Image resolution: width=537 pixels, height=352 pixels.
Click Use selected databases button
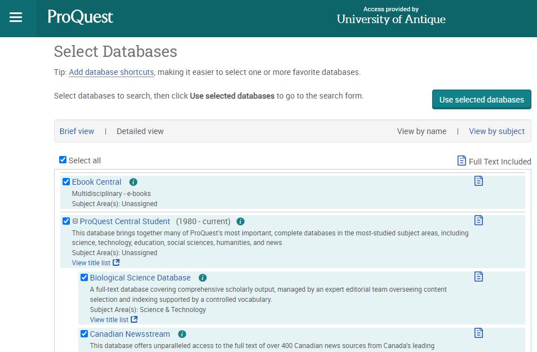click(x=481, y=100)
